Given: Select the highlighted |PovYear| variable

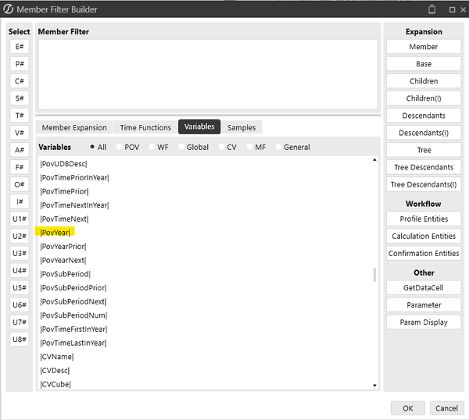Looking at the screenshot, I should click(55, 233).
